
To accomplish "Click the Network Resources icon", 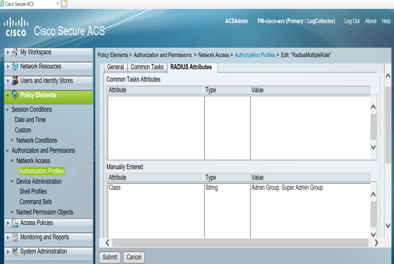I will [15, 67].
